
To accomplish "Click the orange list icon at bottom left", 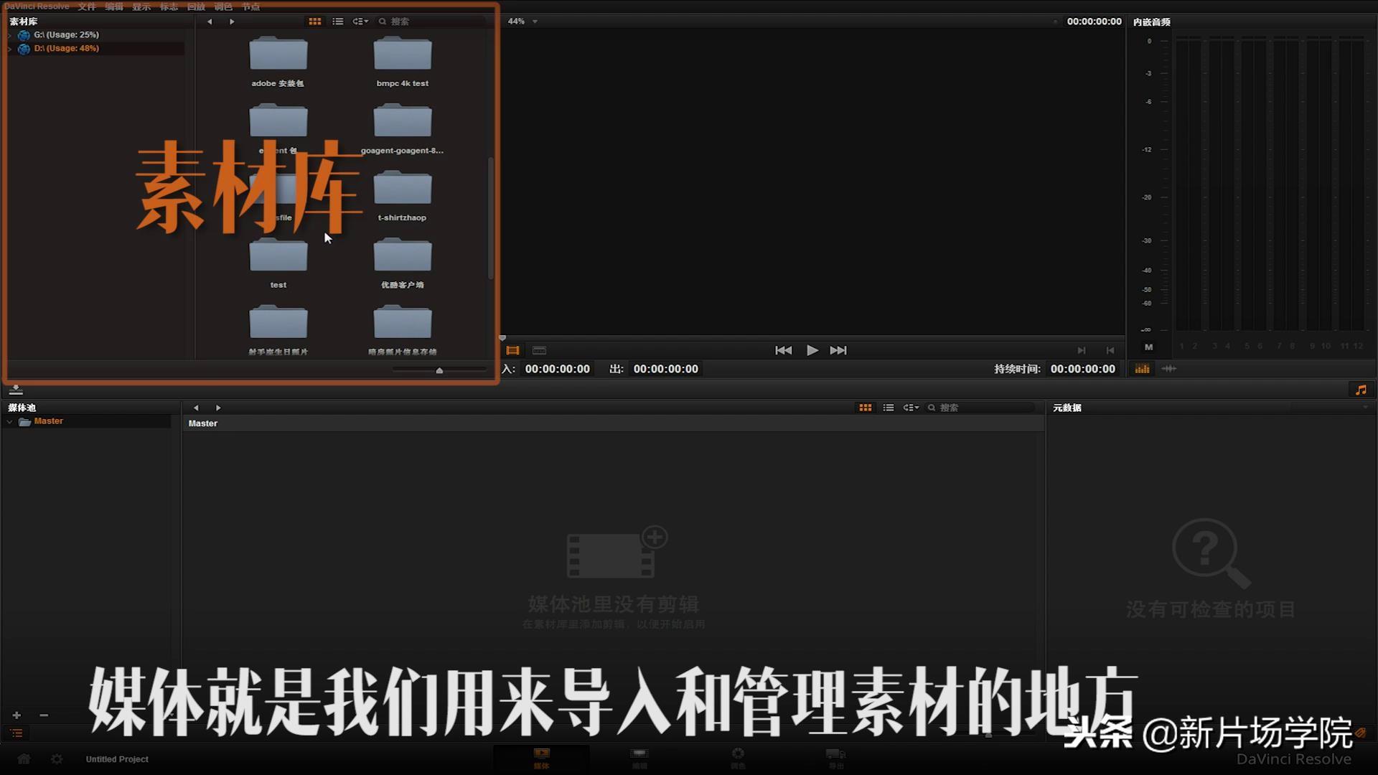I will tap(17, 733).
